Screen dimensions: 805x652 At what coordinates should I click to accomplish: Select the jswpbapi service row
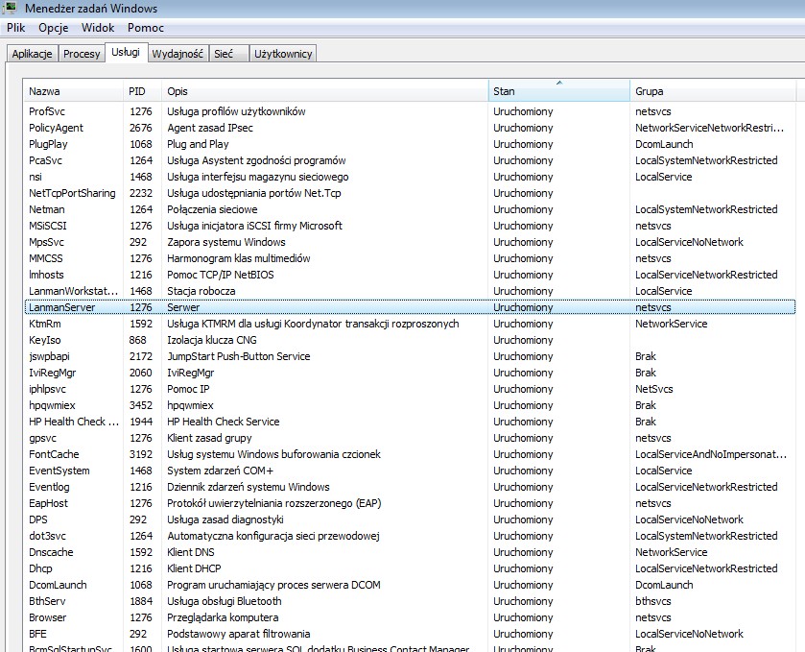click(410, 356)
